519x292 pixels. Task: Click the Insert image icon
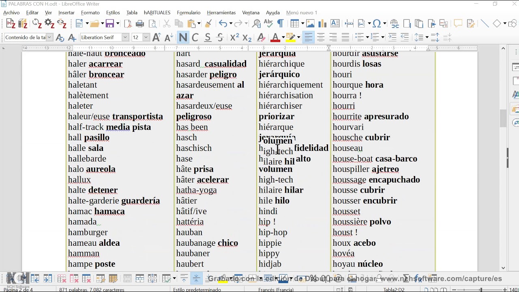point(310,24)
